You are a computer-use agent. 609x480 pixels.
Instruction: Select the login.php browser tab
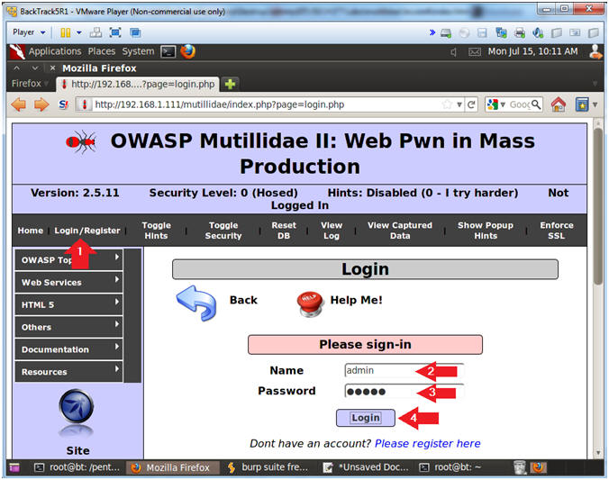(138, 84)
